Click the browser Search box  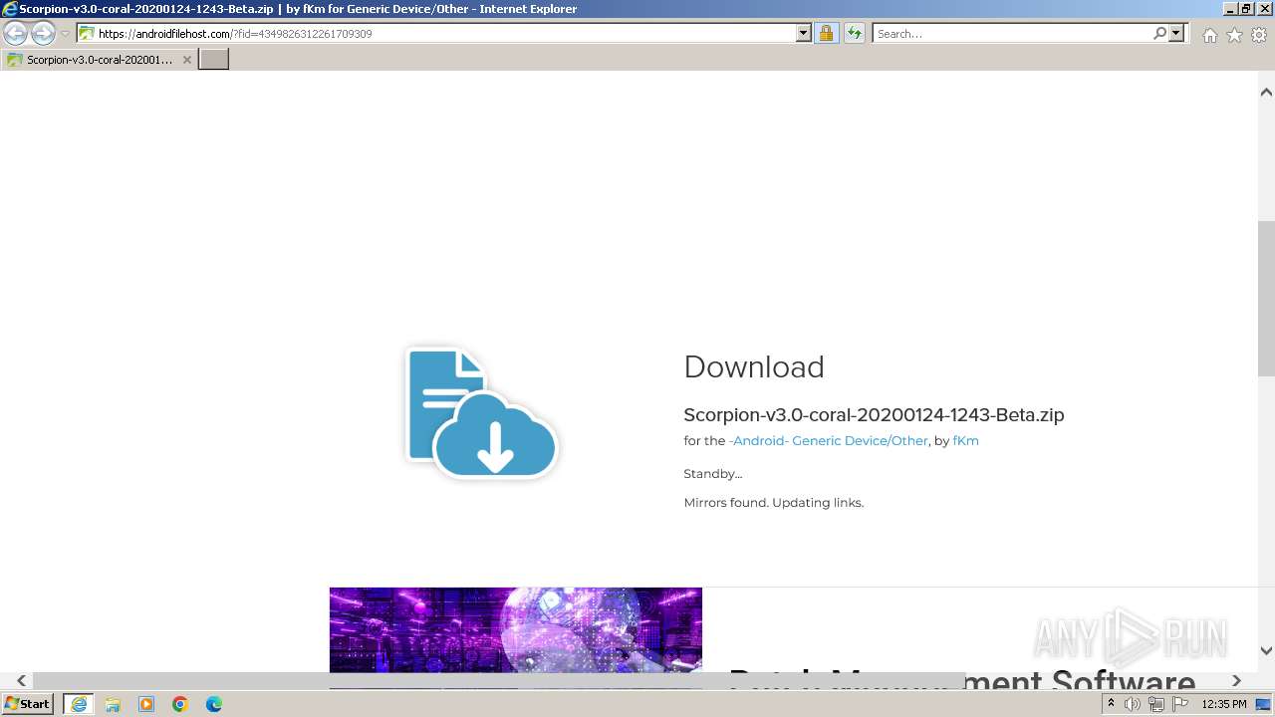1011,33
